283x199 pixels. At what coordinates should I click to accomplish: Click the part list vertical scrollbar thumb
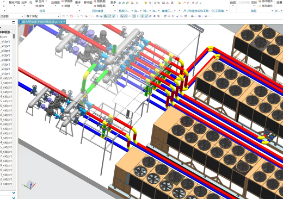(x=14, y=36)
